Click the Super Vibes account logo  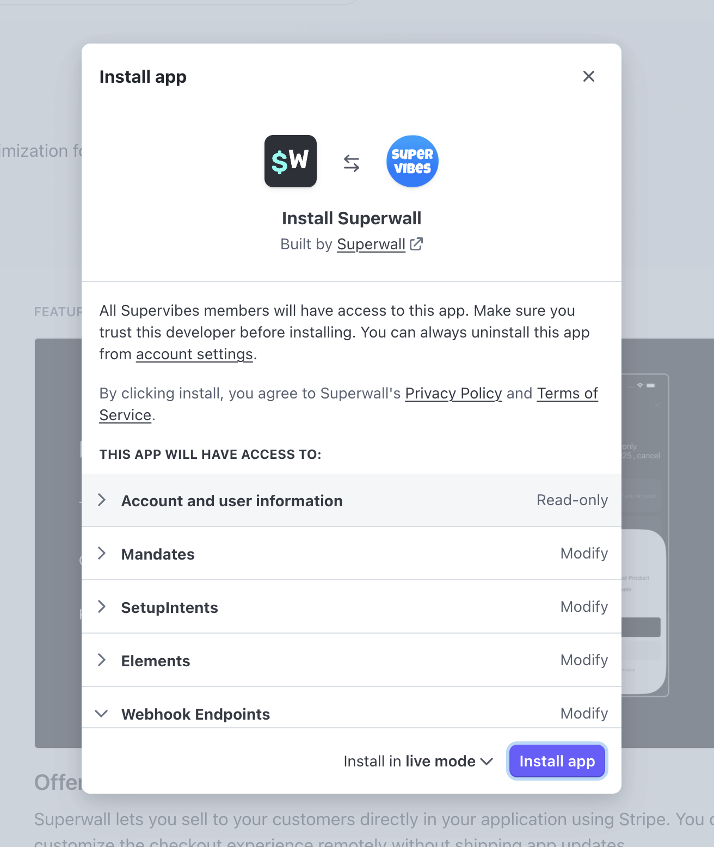pos(413,161)
